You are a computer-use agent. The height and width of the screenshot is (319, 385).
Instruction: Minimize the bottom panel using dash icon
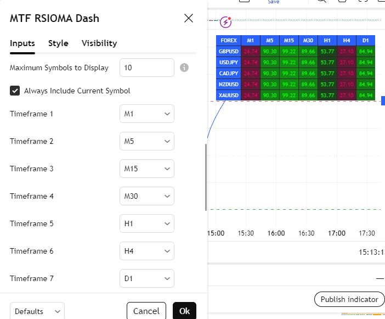380,279
